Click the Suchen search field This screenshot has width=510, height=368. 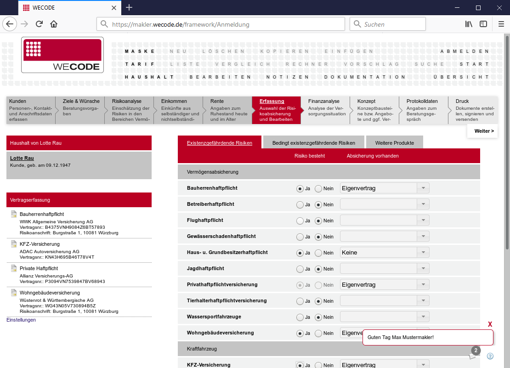click(388, 24)
